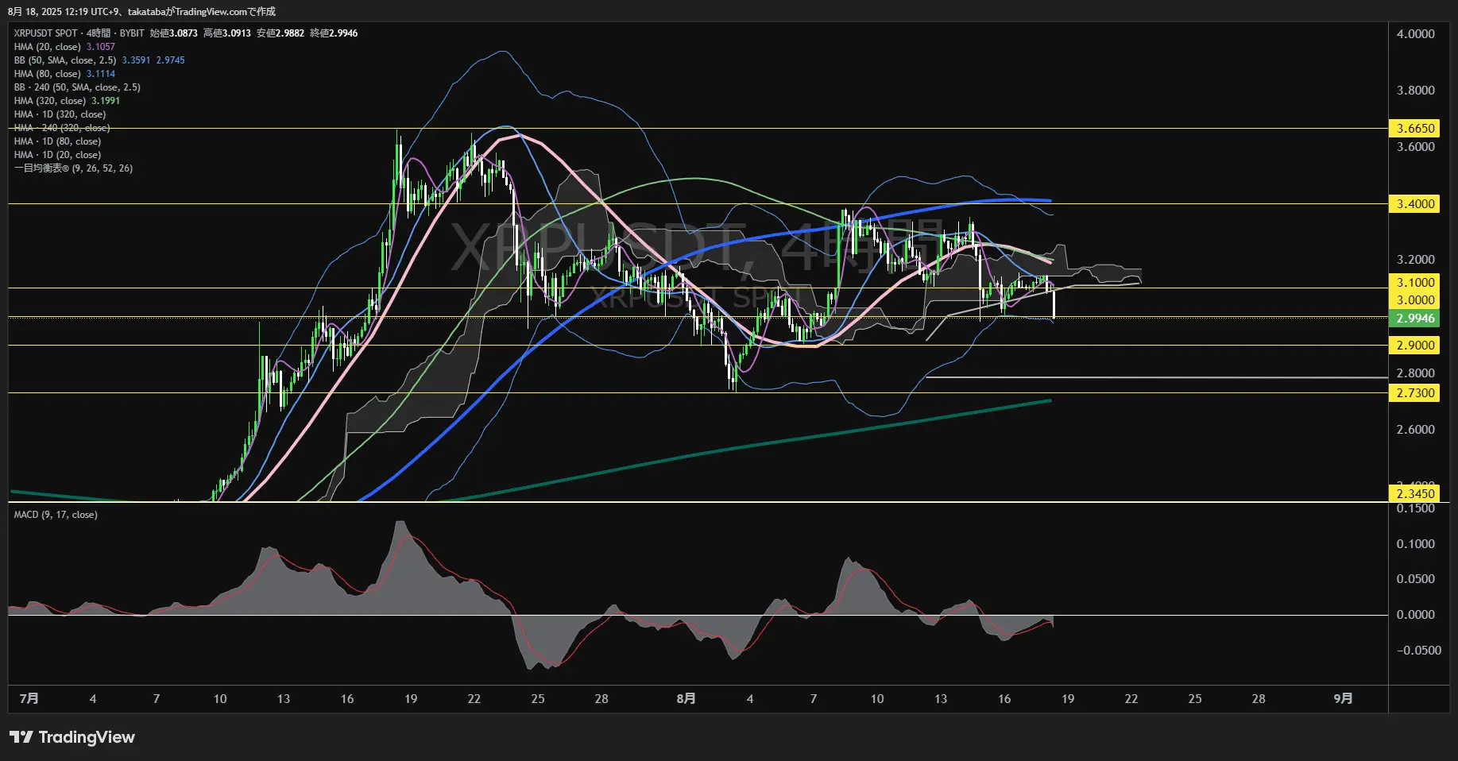Click the 3.3591 BB upper band value
Image resolution: width=1458 pixels, height=761 pixels.
point(136,60)
